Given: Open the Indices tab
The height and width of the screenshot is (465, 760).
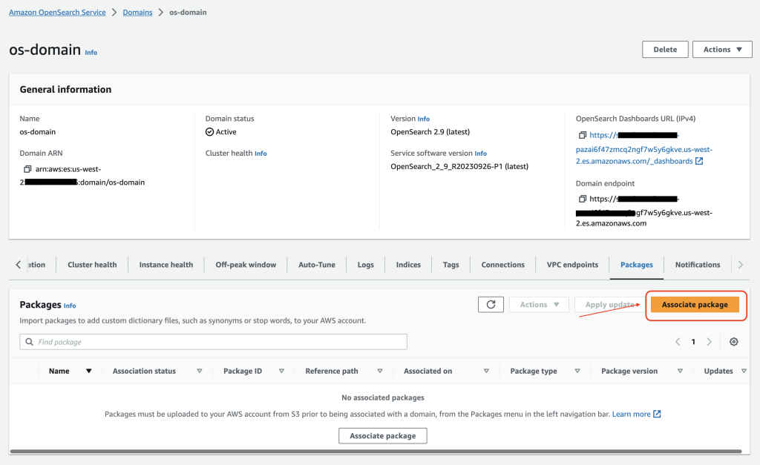Looking at the screenshot, I should pos(408,265).
